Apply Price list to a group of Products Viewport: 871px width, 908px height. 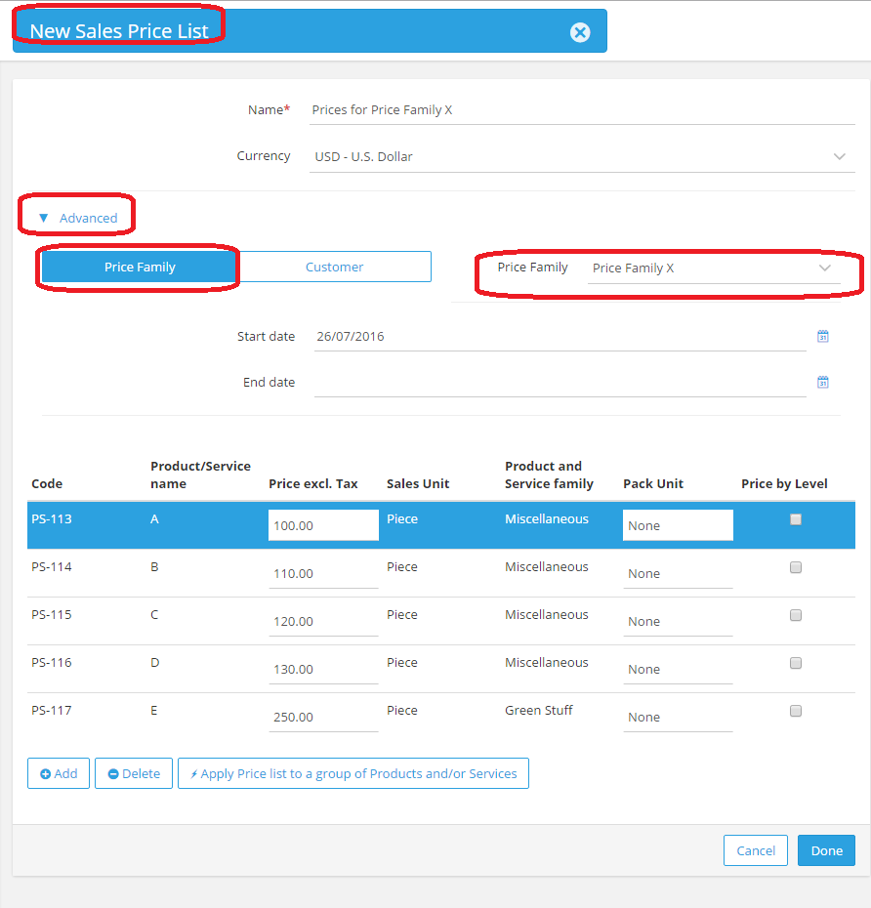pos(353,773)
